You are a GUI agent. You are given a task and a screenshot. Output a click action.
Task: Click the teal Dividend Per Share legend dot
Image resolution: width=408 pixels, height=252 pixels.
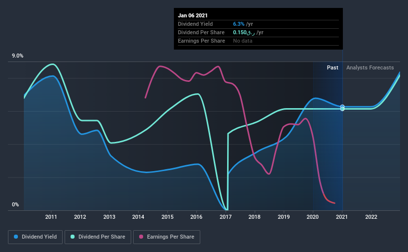tap(73, 237)
